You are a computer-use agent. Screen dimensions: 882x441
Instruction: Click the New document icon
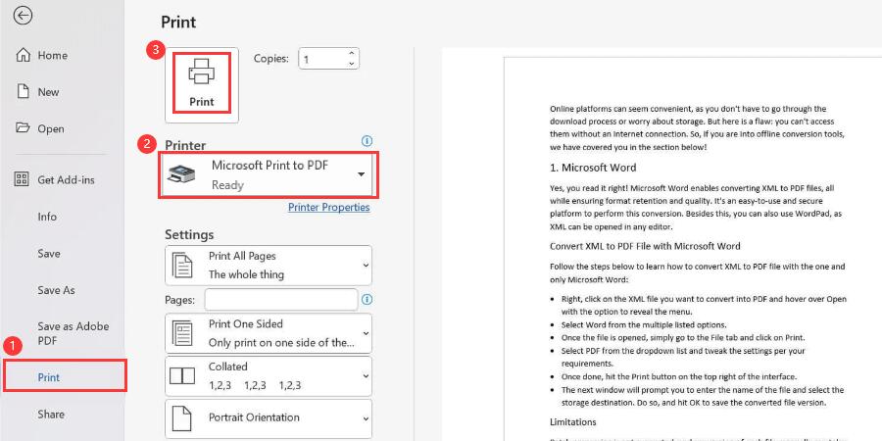tap(24, 91)
